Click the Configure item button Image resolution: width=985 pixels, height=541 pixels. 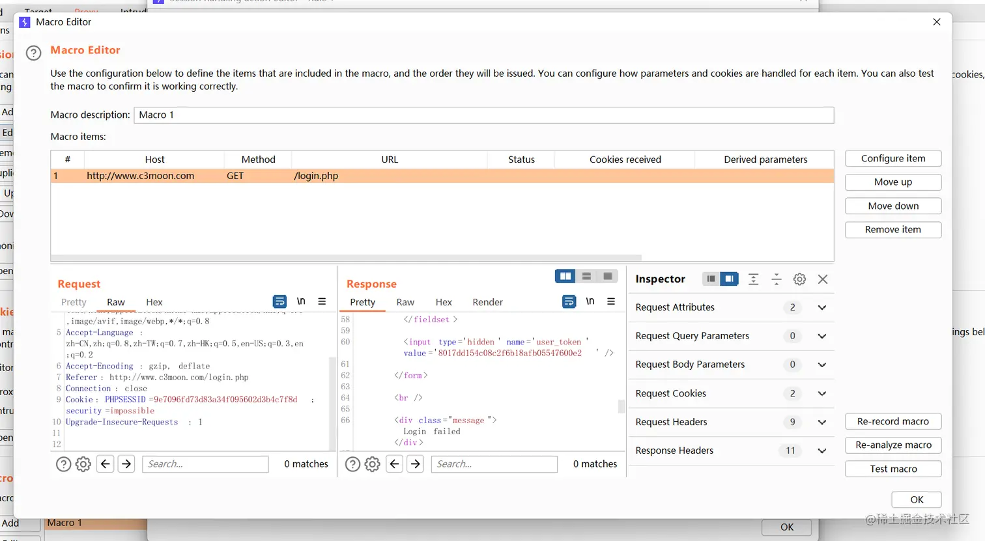click(x=893, y=158)
